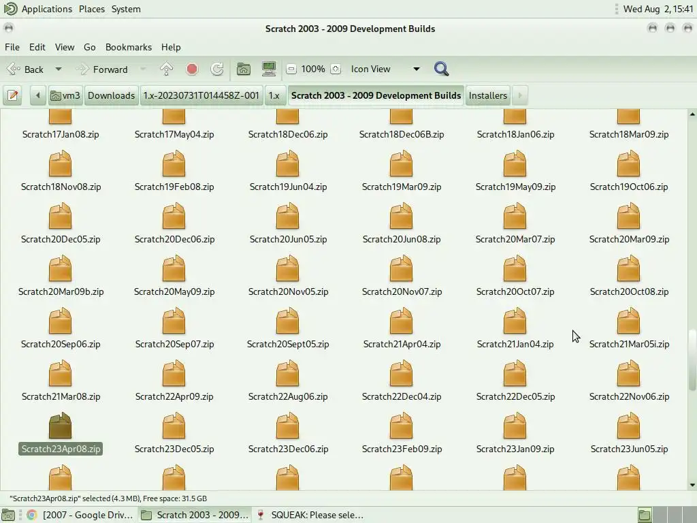Select the Scratch21Mar05i.zip file name
The height and width of the screenshot is (523, 697).
coord(629,344)
